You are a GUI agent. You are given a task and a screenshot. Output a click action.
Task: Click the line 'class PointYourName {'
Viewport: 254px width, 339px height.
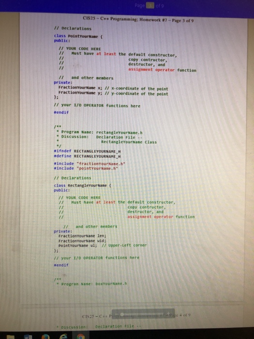[78, 36]
